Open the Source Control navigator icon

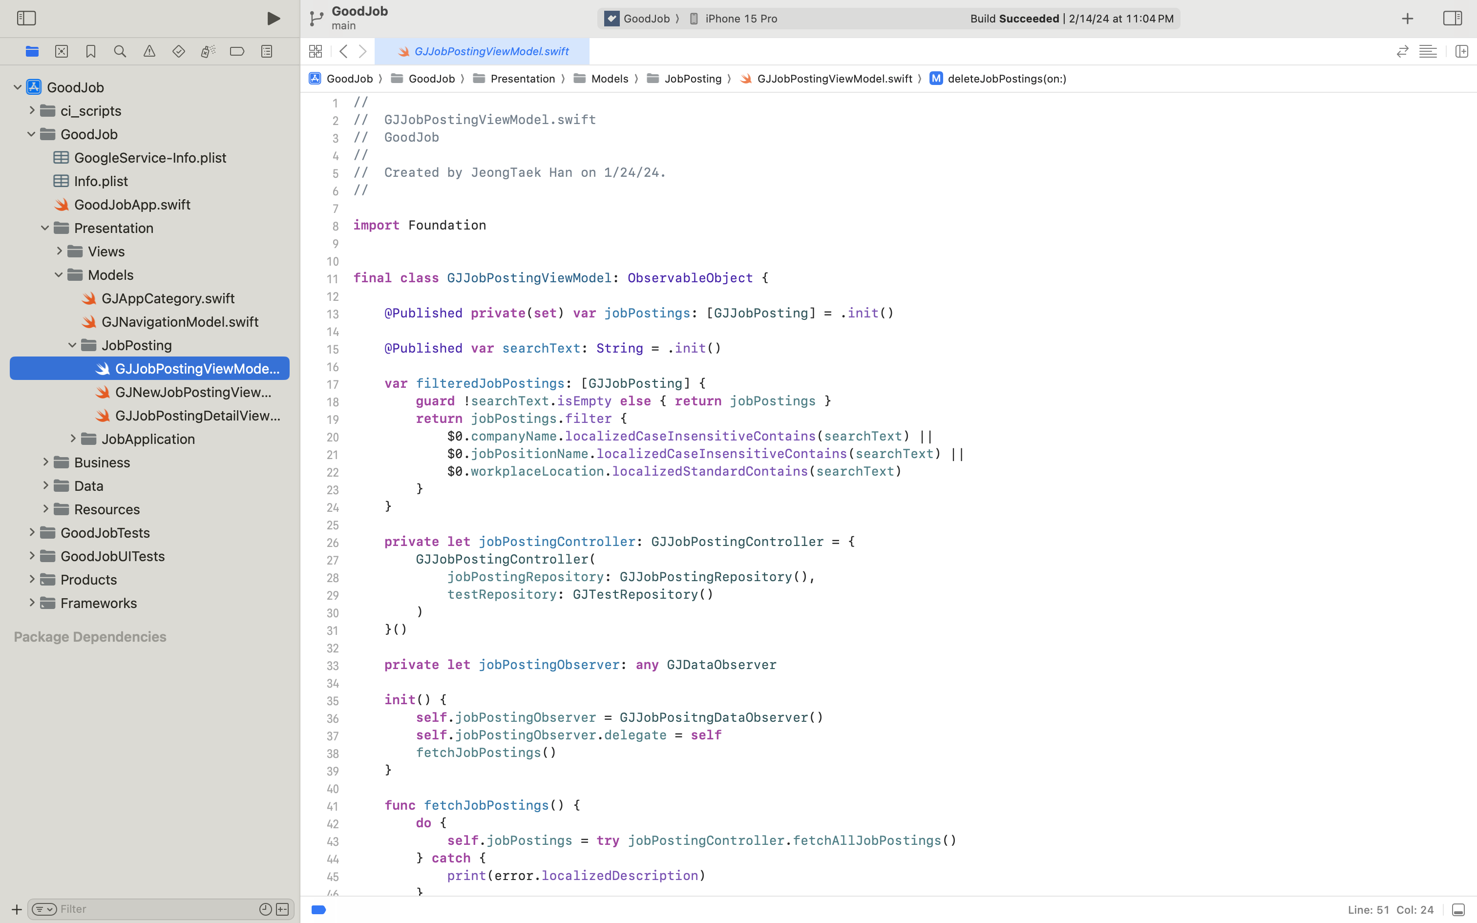pyautogui.click(x=62, y=51)
